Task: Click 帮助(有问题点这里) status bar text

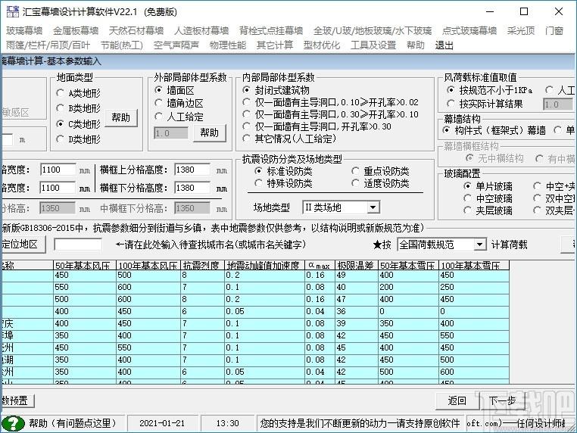Action: pyautogui.click(x=73, y=423)
